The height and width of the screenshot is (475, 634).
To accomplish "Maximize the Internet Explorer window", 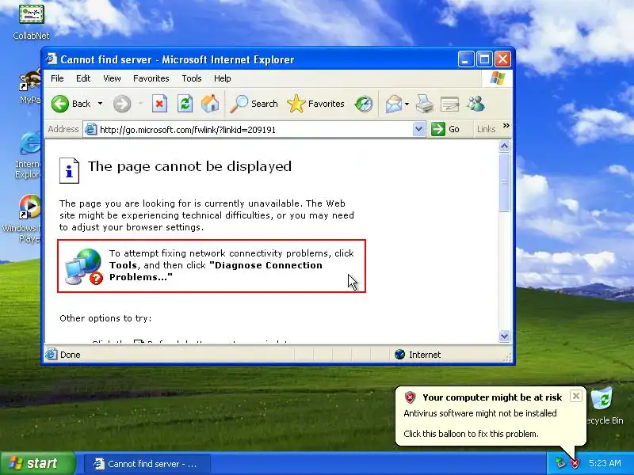I will [484, 59].
